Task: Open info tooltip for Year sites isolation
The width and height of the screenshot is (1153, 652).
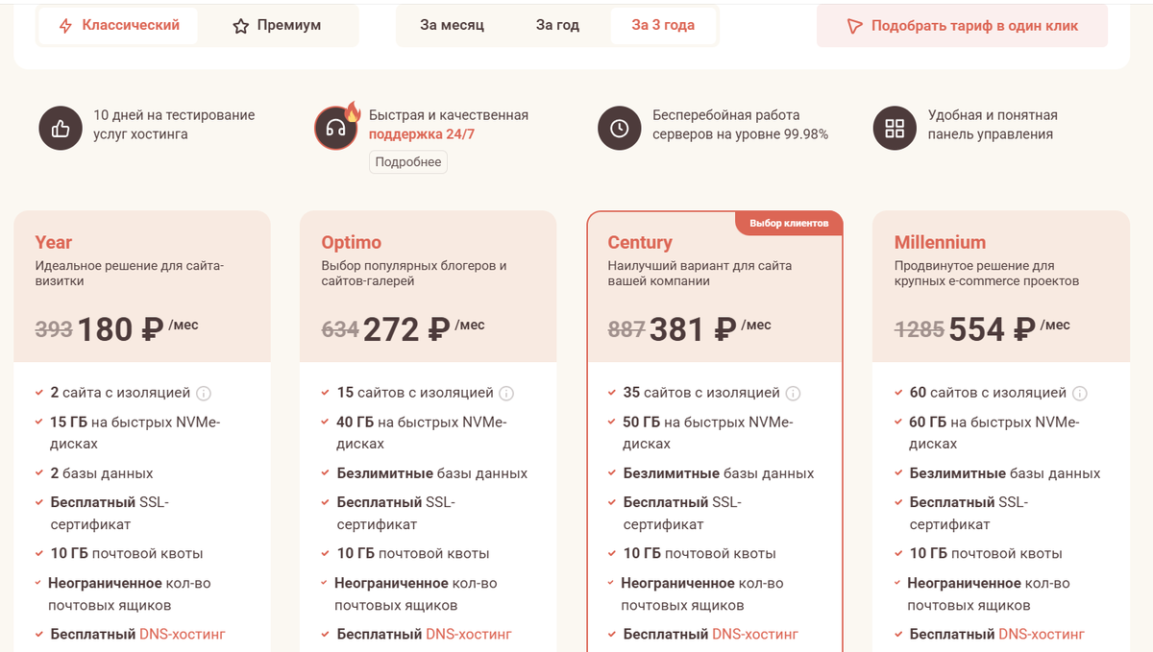Action: (204, 393)
